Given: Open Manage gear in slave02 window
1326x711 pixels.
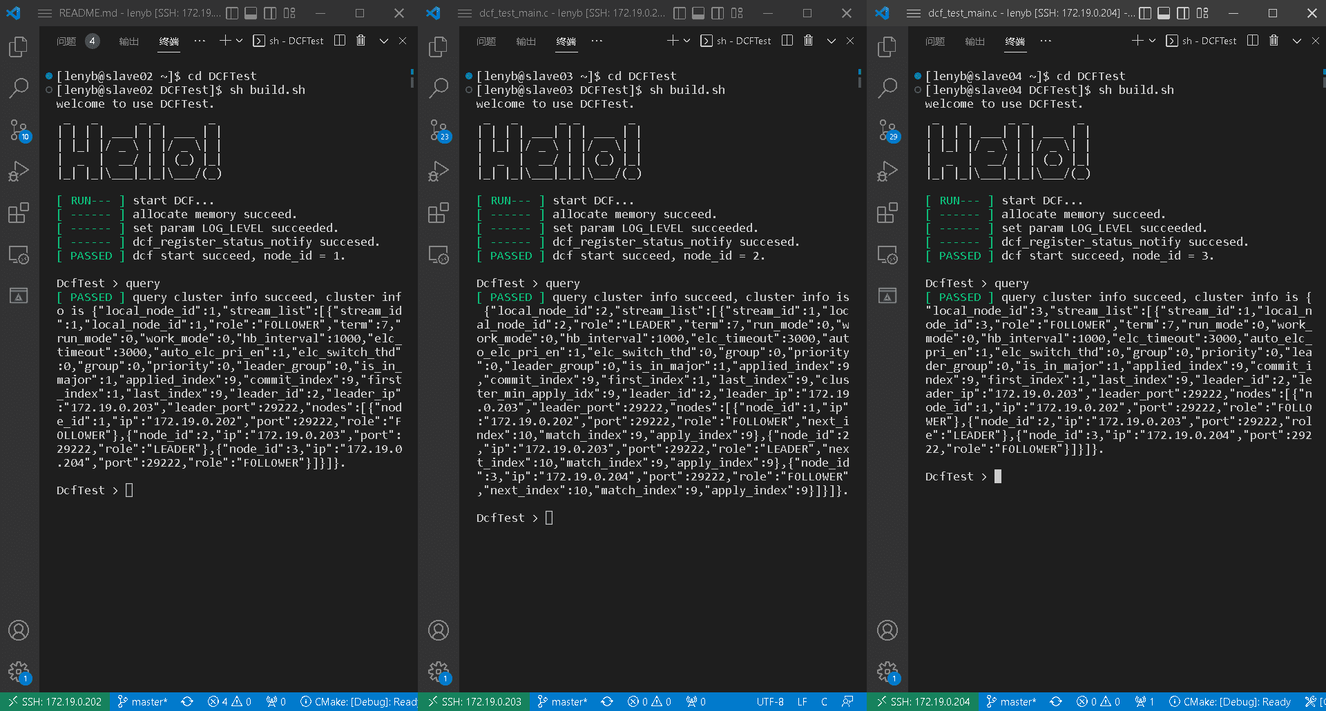Looking at the screenshot, I should [19, 672].
